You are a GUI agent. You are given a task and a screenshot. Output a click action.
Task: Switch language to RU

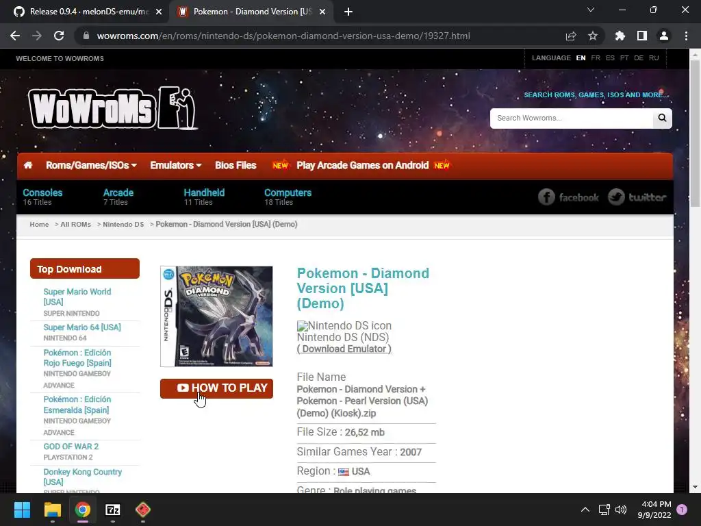pos(654,58)
